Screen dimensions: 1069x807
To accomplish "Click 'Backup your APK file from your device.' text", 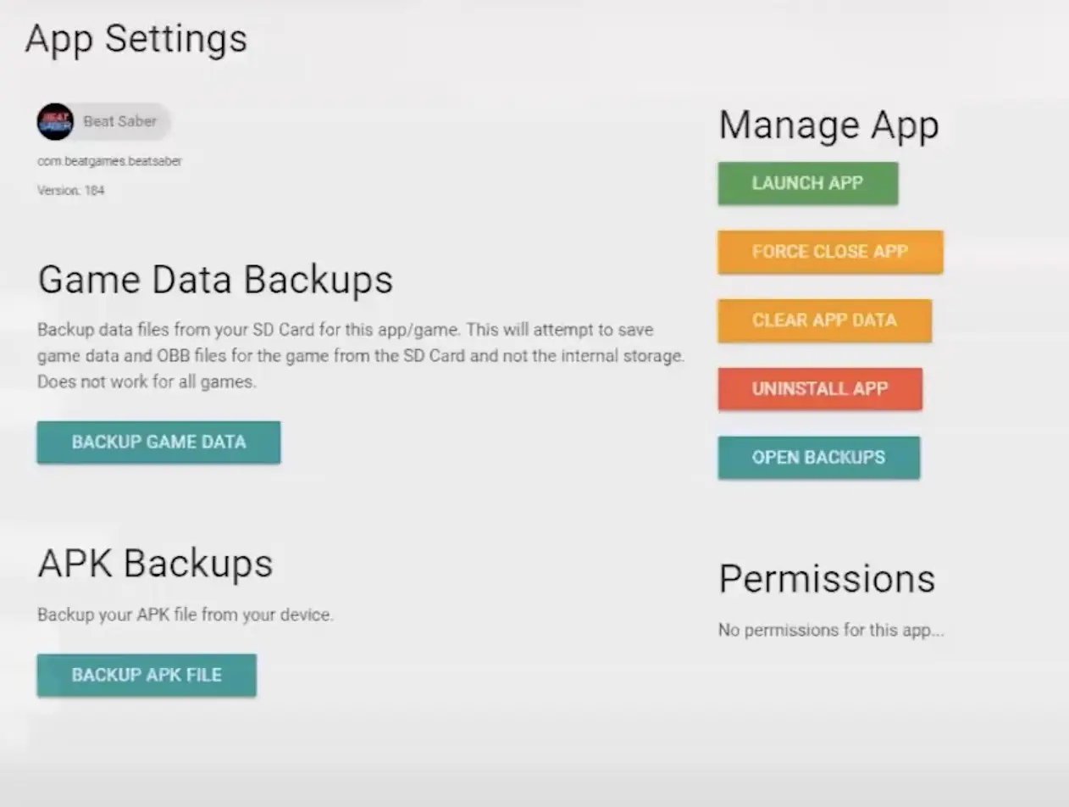I will [x=186, y=615].
